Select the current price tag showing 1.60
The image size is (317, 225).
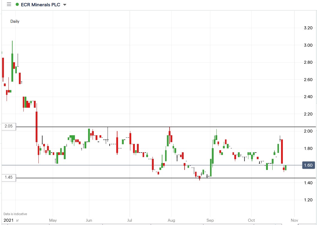point(308,165)
